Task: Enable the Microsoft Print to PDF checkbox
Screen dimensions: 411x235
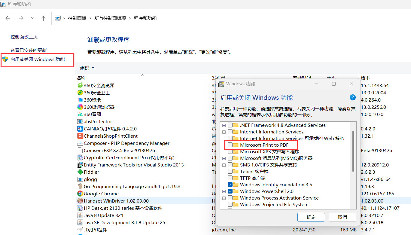Action: point(230,145)
